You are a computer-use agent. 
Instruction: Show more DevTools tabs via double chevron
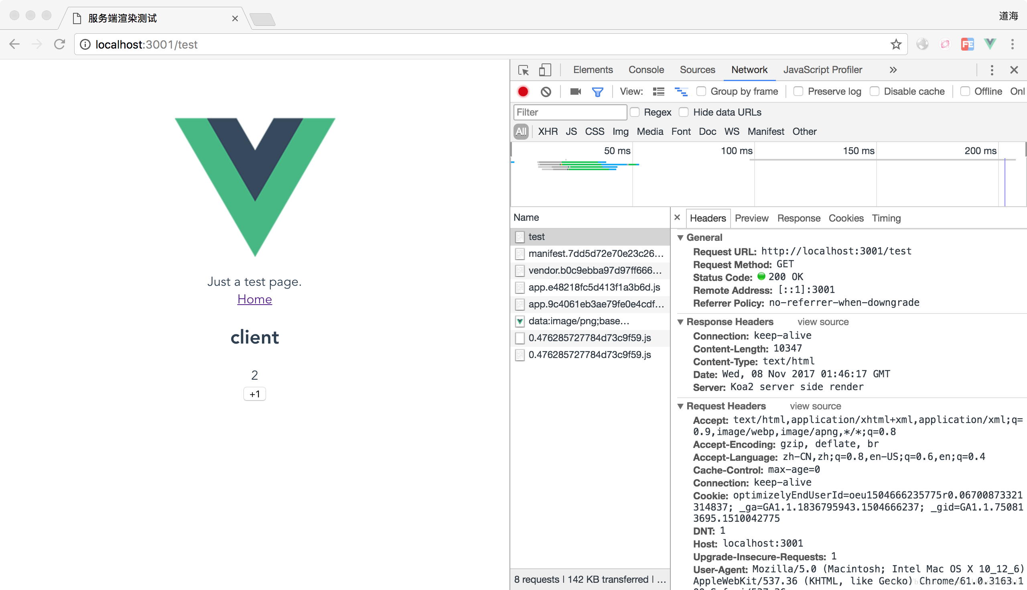(893, 70)
